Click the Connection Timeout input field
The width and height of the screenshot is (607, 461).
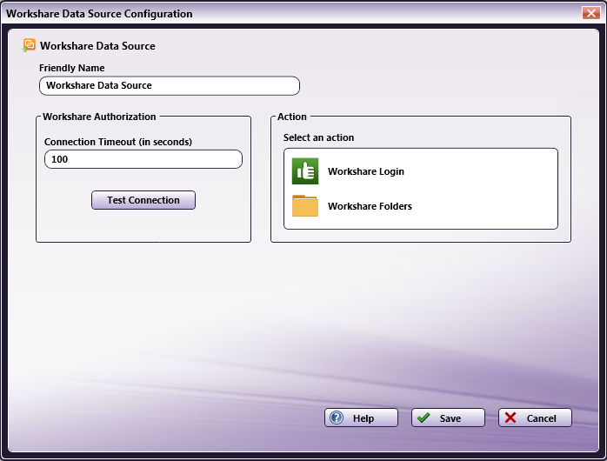click(143, 159)
